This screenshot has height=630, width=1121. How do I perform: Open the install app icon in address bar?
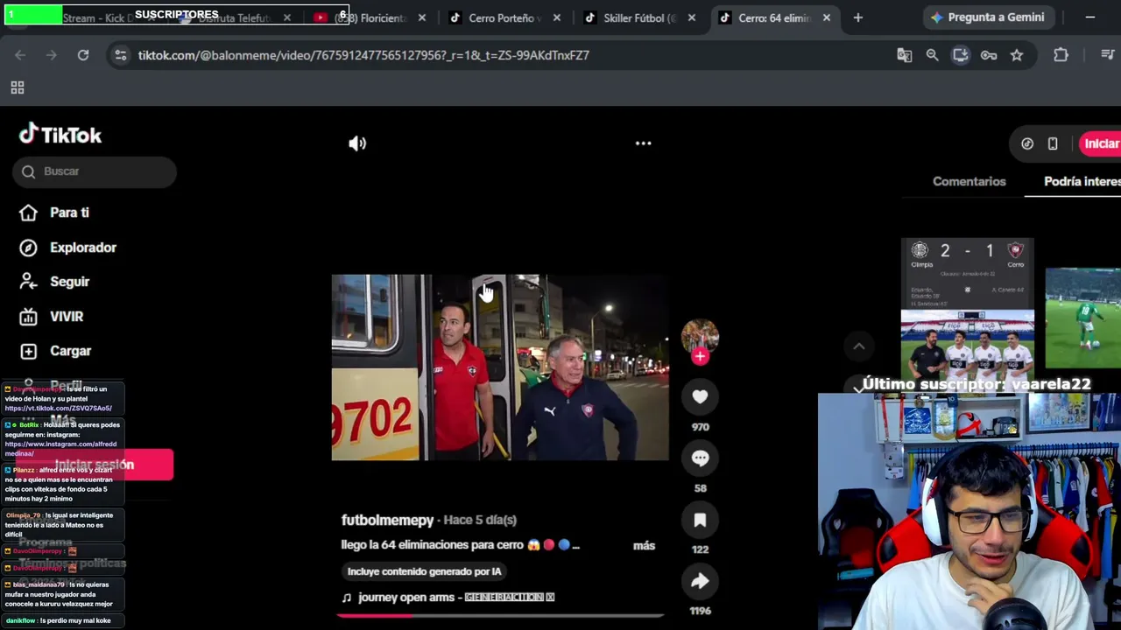(x=961, y=55)
